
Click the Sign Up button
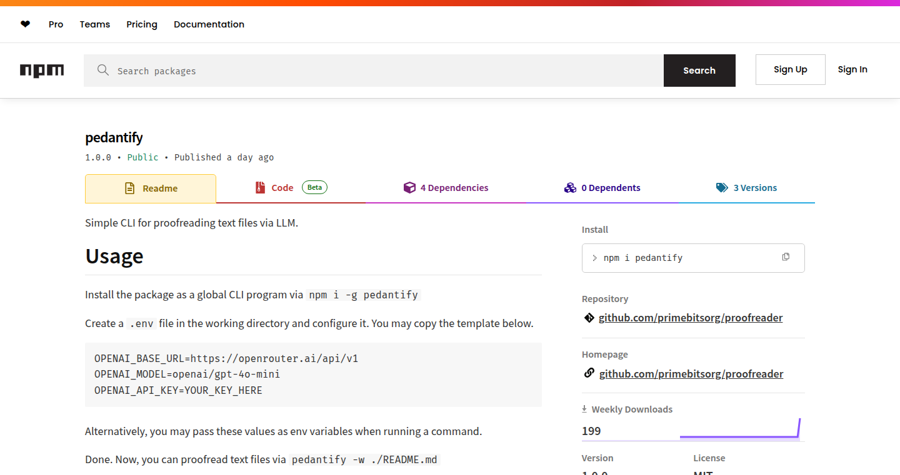coord(791,69)
